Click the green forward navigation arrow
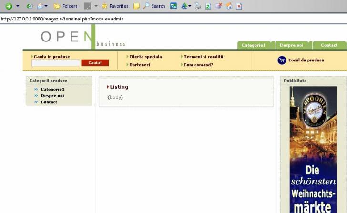The height and width of the screenshot is (213, 347). (8, 6)
